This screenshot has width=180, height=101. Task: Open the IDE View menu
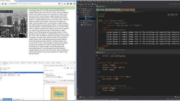[85, 2]
